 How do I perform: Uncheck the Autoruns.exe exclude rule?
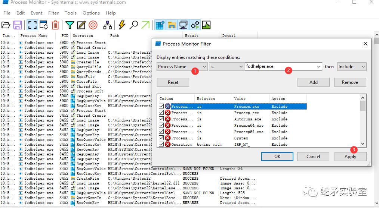pos(161,119)
